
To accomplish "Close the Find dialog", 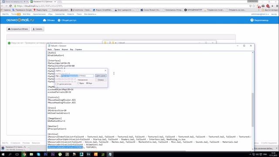I will (x=105, y=71).
